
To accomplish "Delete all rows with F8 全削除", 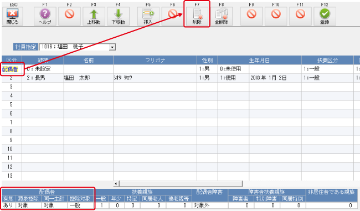I will [222, 16].
